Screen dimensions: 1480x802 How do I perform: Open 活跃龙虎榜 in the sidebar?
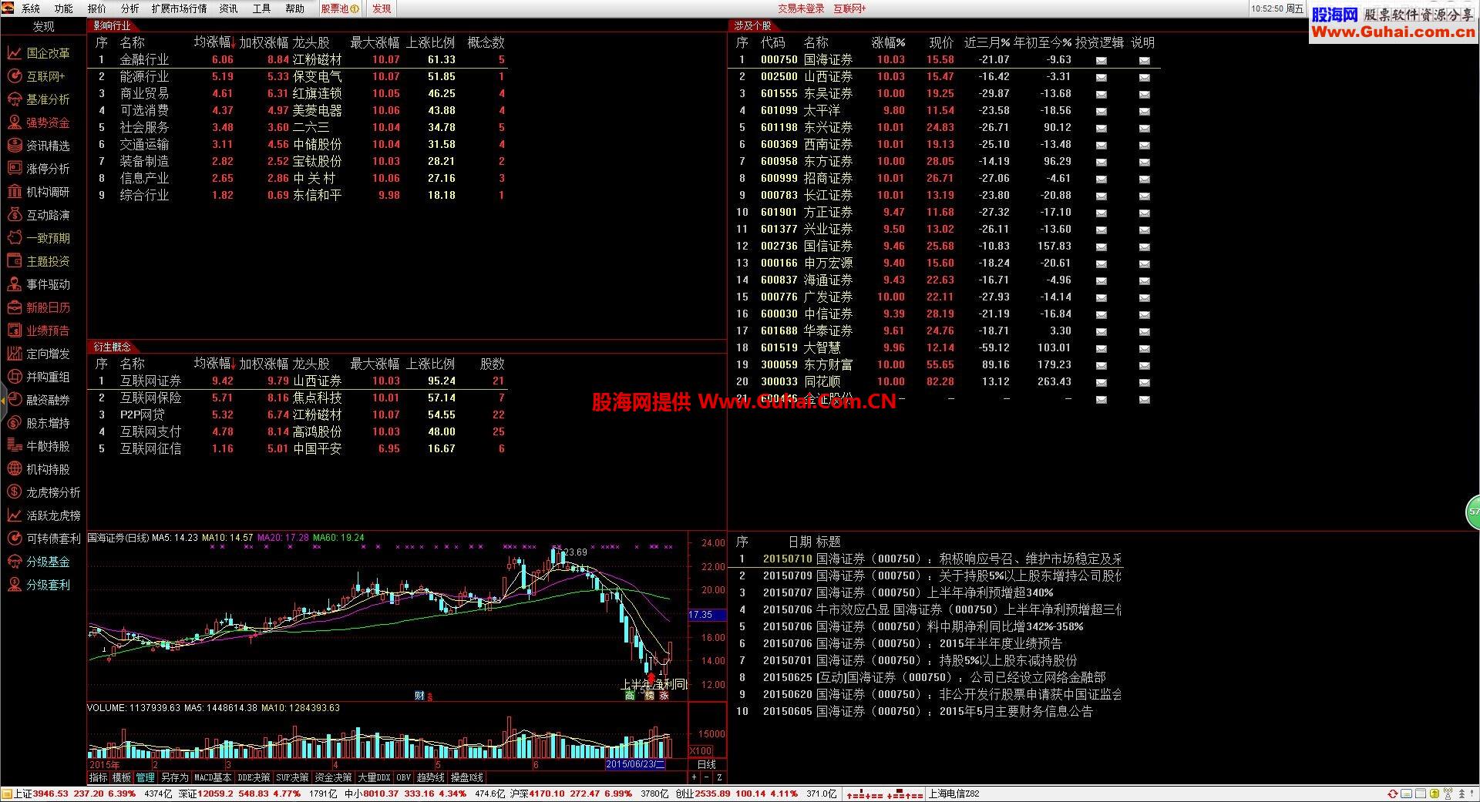click(x=43, y=515)
